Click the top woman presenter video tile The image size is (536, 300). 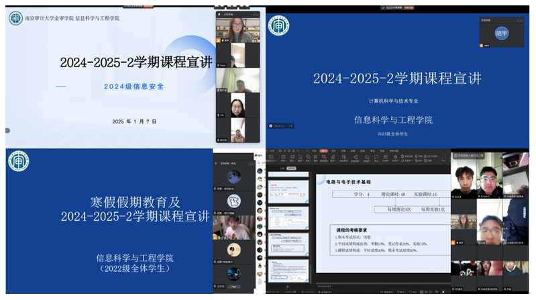pos(236,31)
